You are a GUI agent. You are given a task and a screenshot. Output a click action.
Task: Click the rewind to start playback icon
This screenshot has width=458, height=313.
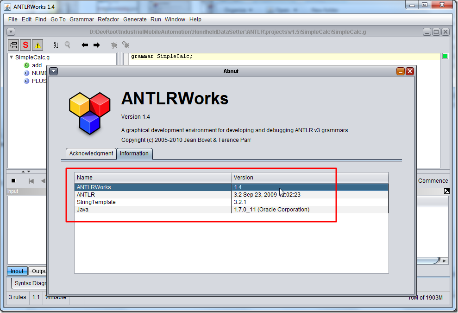tap(31, 181)
